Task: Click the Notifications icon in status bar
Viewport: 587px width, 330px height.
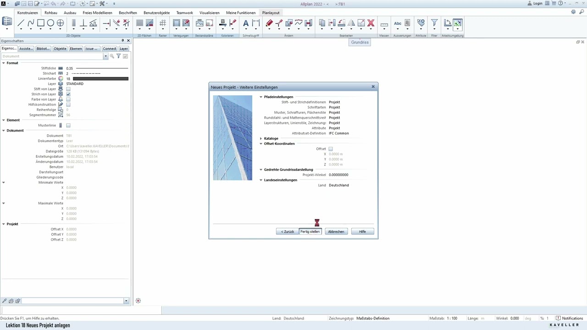Action: tap(558, 318)
